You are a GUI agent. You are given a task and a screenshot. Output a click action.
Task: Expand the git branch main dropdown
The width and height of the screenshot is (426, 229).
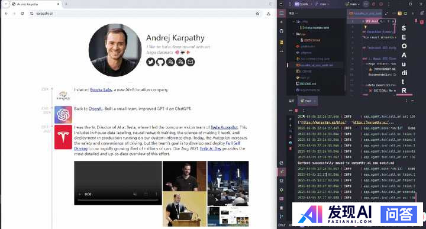pos(322,4)
